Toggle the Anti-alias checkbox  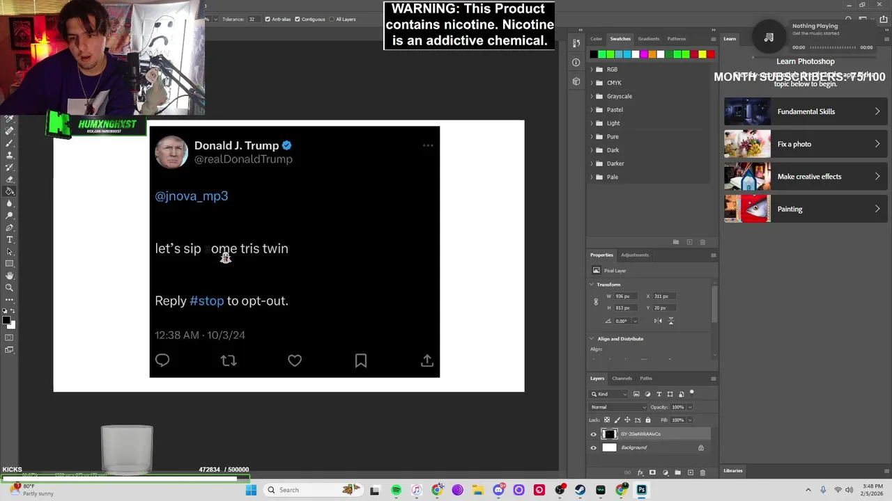[268, 19]
